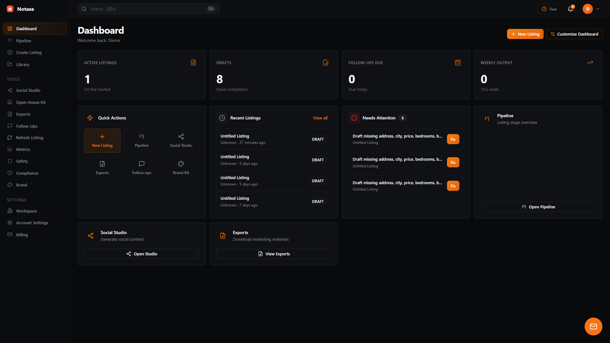Click Follow-ups Due calendar icon
The image size is (610, 343).
pyautogui.click(x=457, y=63)
